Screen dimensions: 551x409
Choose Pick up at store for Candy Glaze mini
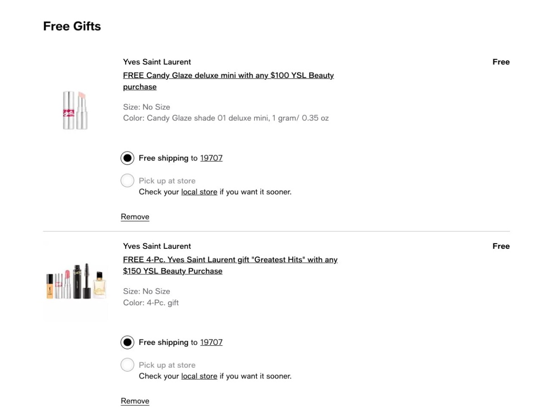coord(127,180)
